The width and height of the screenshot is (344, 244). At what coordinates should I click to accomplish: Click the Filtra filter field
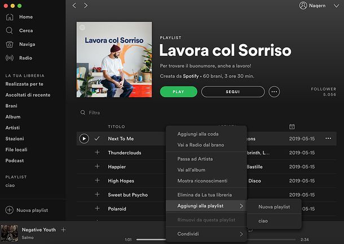[94, 112]
